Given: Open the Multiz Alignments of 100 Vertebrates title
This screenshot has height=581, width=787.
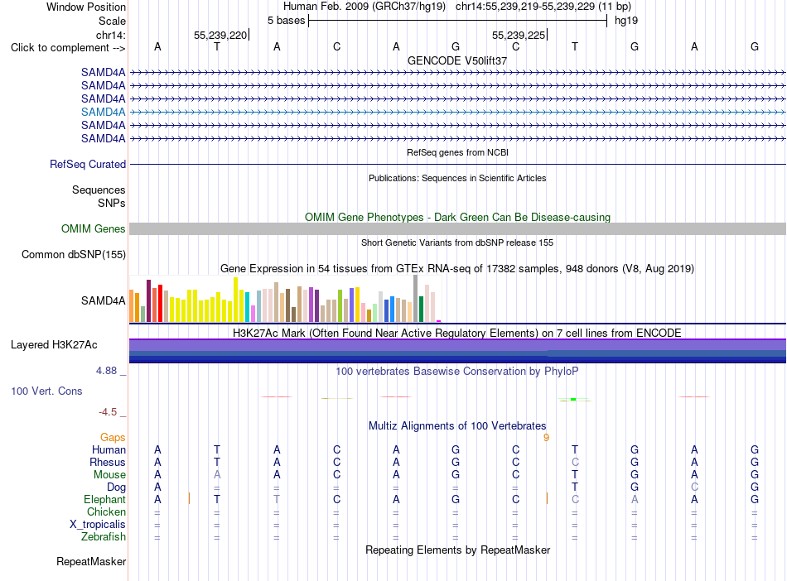Looking at the screenshot, I should [x=457, y=426].
